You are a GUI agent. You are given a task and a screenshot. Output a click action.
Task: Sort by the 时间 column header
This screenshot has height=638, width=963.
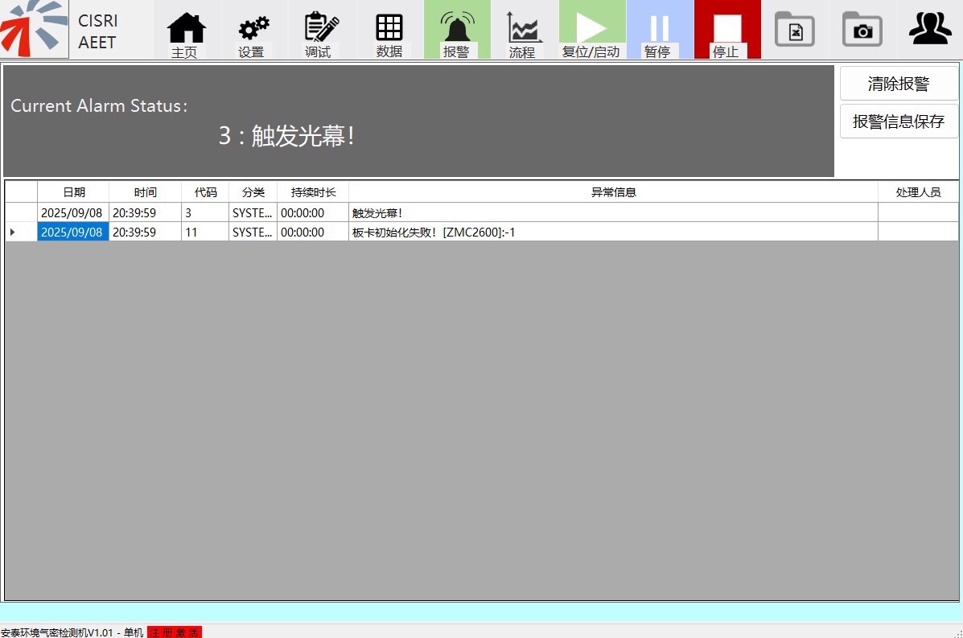[145, 192]
